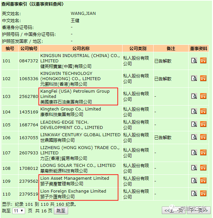Click the 跳至 jump-to-page button
The image size is (213, 218).
point(61,211)
